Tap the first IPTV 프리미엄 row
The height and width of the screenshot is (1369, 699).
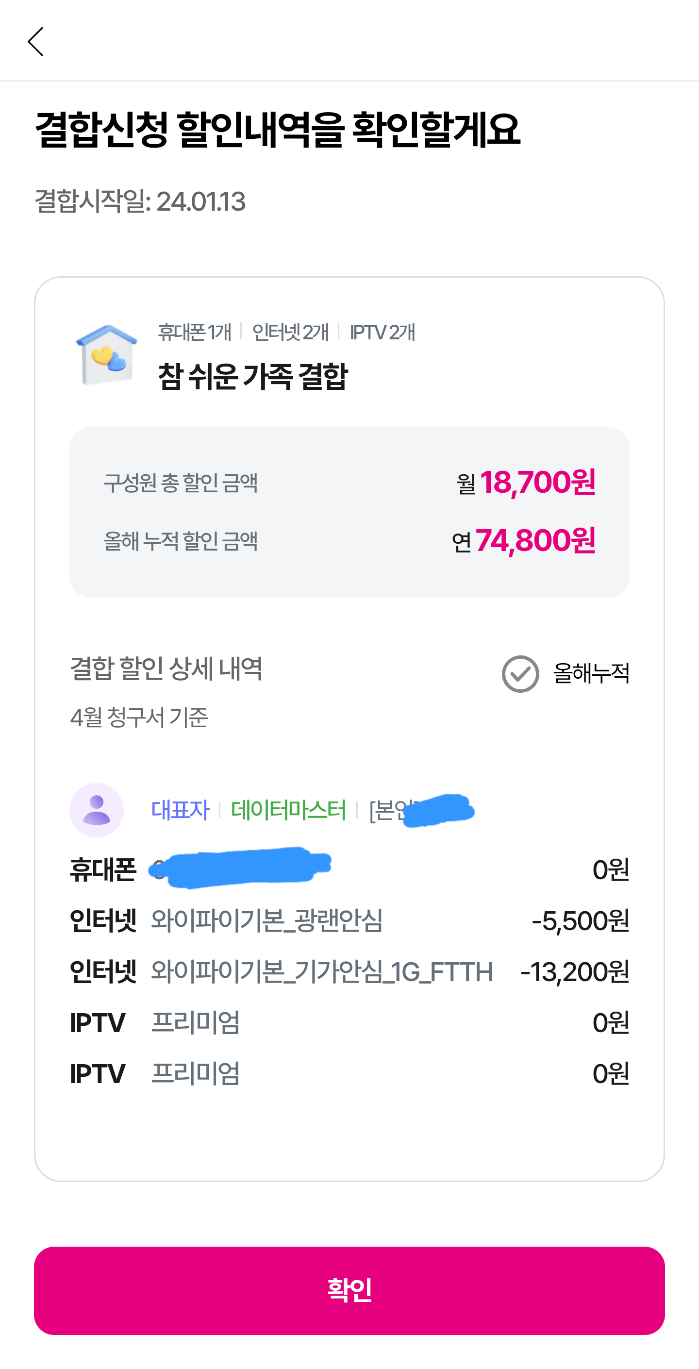(349, 1022)
